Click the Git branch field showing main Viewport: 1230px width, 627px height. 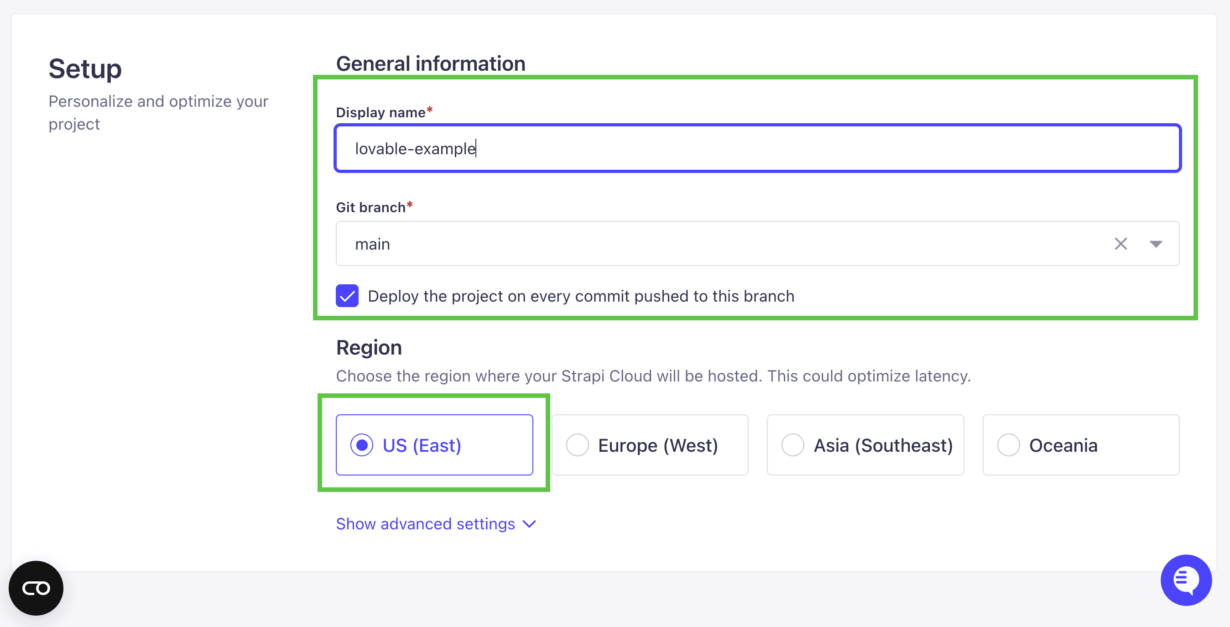757,244
